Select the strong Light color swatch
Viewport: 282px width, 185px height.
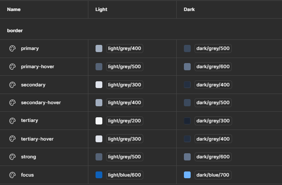point(99,157)
